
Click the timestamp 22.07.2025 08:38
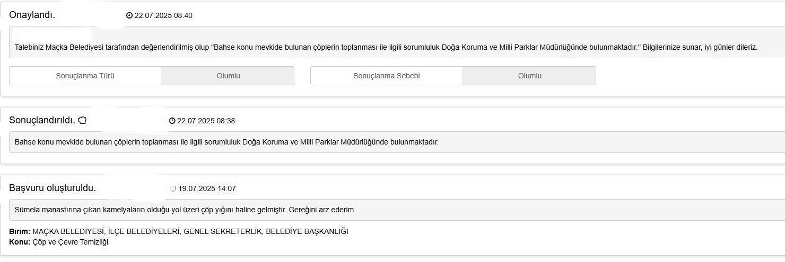pyautogui.click(x=206, y=121)
